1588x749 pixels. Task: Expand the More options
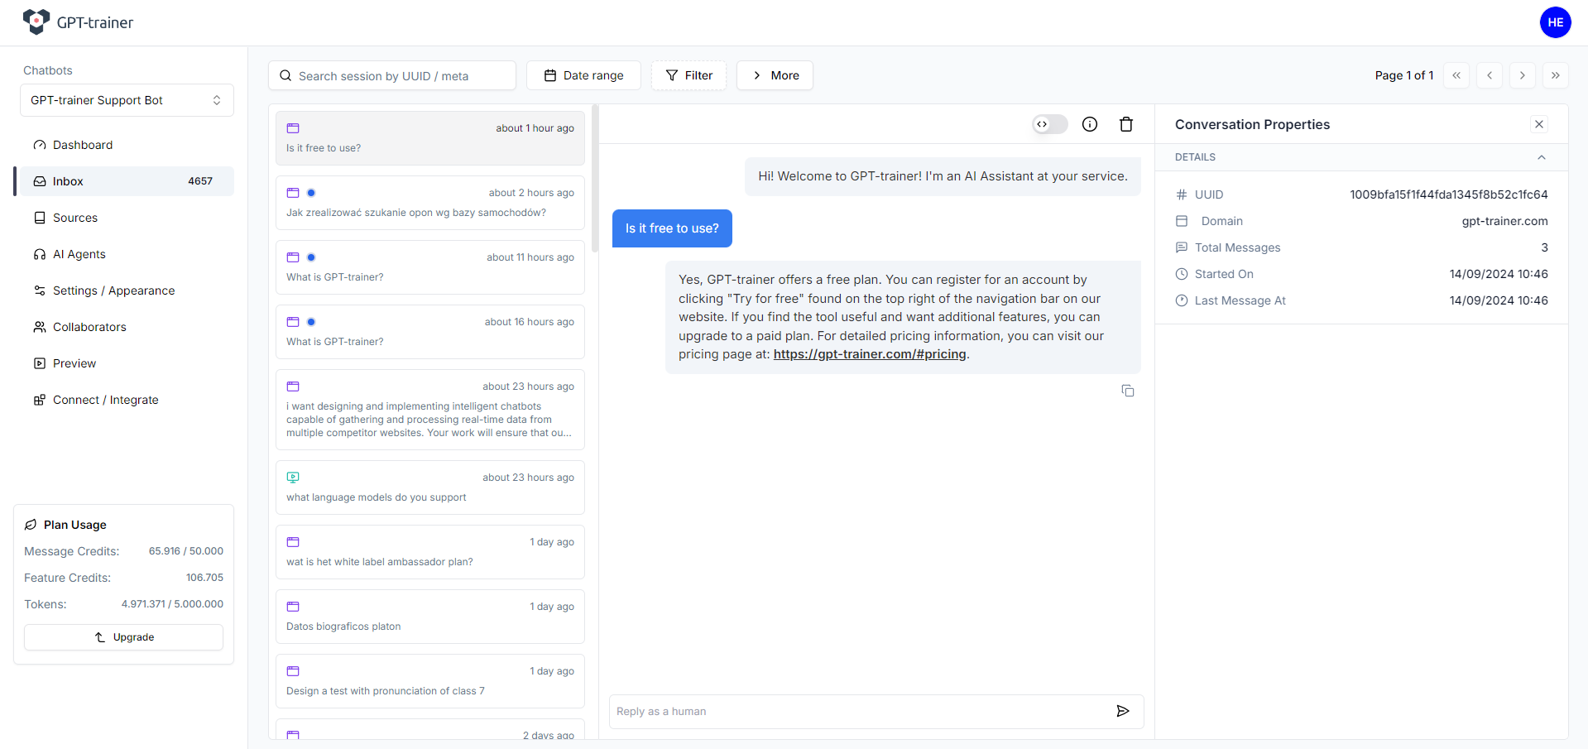[x=775, y=75]
